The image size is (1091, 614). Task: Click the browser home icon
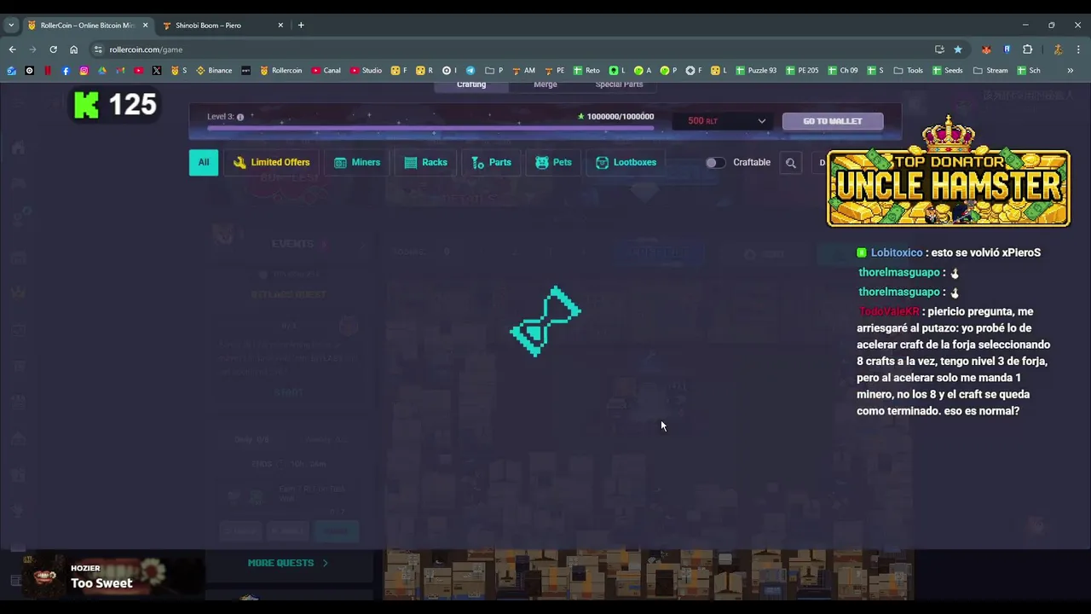tap(73, 49)
